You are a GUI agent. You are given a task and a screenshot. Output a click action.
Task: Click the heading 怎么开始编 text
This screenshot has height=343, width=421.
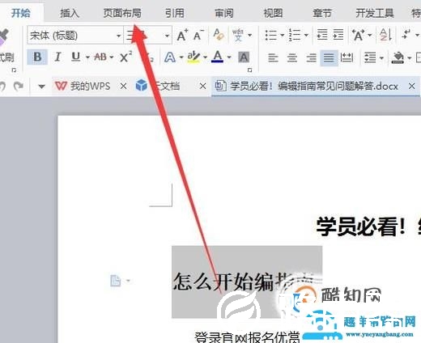click(223, 282)
